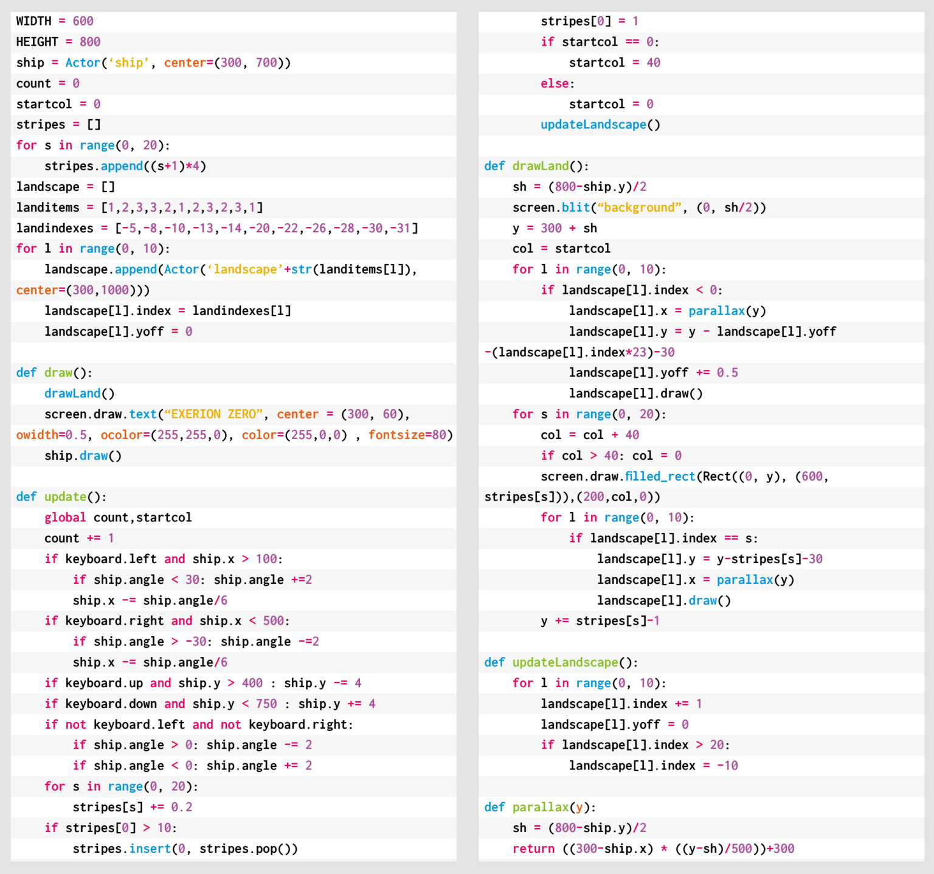Click the 'ship.draw()' call
Image resolution: width=934 pixels, height=874 pixels.
pyautogui.click(x=83, y=456)
